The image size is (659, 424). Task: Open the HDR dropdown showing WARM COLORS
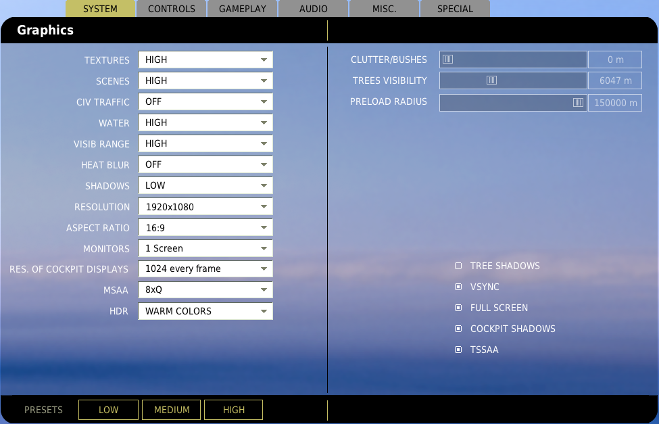click(205, 311)
